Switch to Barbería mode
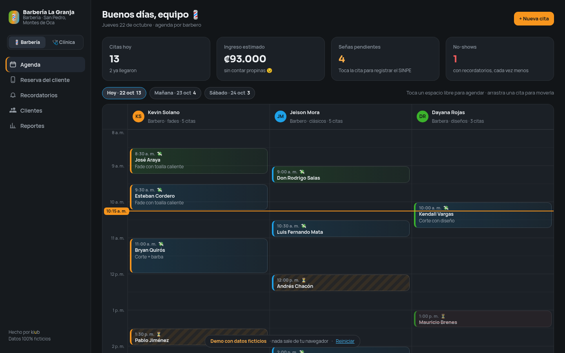The height and width of the screenshot is (353, 565). point(27,42)
